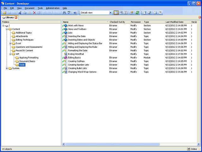Viewport: 202px width, 152px height.
Task: Collapse the WP folder node
Action: pyautogui.click(x=10, y=54)
